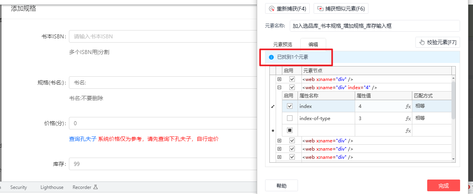
Task: Open the fx expression editor for the index row
Action: (x=408, y=106)
